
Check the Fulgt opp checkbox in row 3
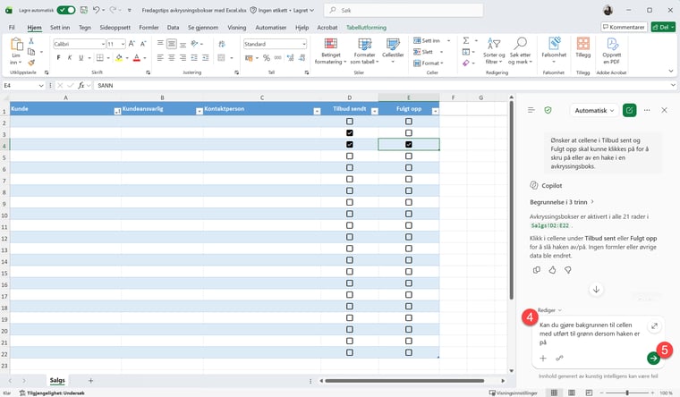[x=409, y=133]
